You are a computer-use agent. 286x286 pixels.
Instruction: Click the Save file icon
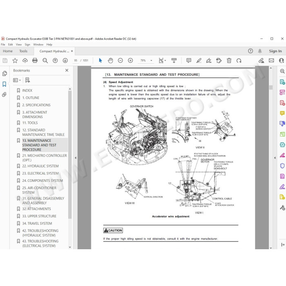5,60
